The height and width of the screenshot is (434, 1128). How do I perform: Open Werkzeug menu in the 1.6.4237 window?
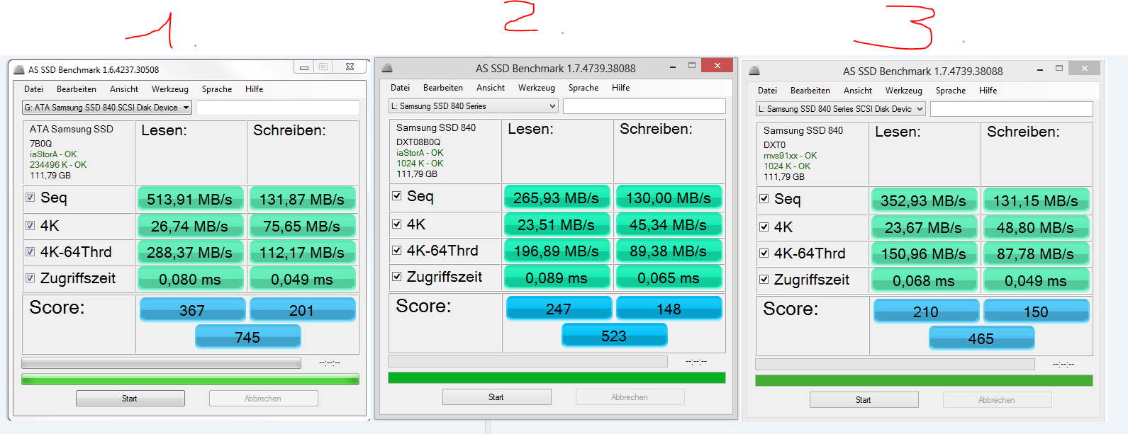(170, 89)
